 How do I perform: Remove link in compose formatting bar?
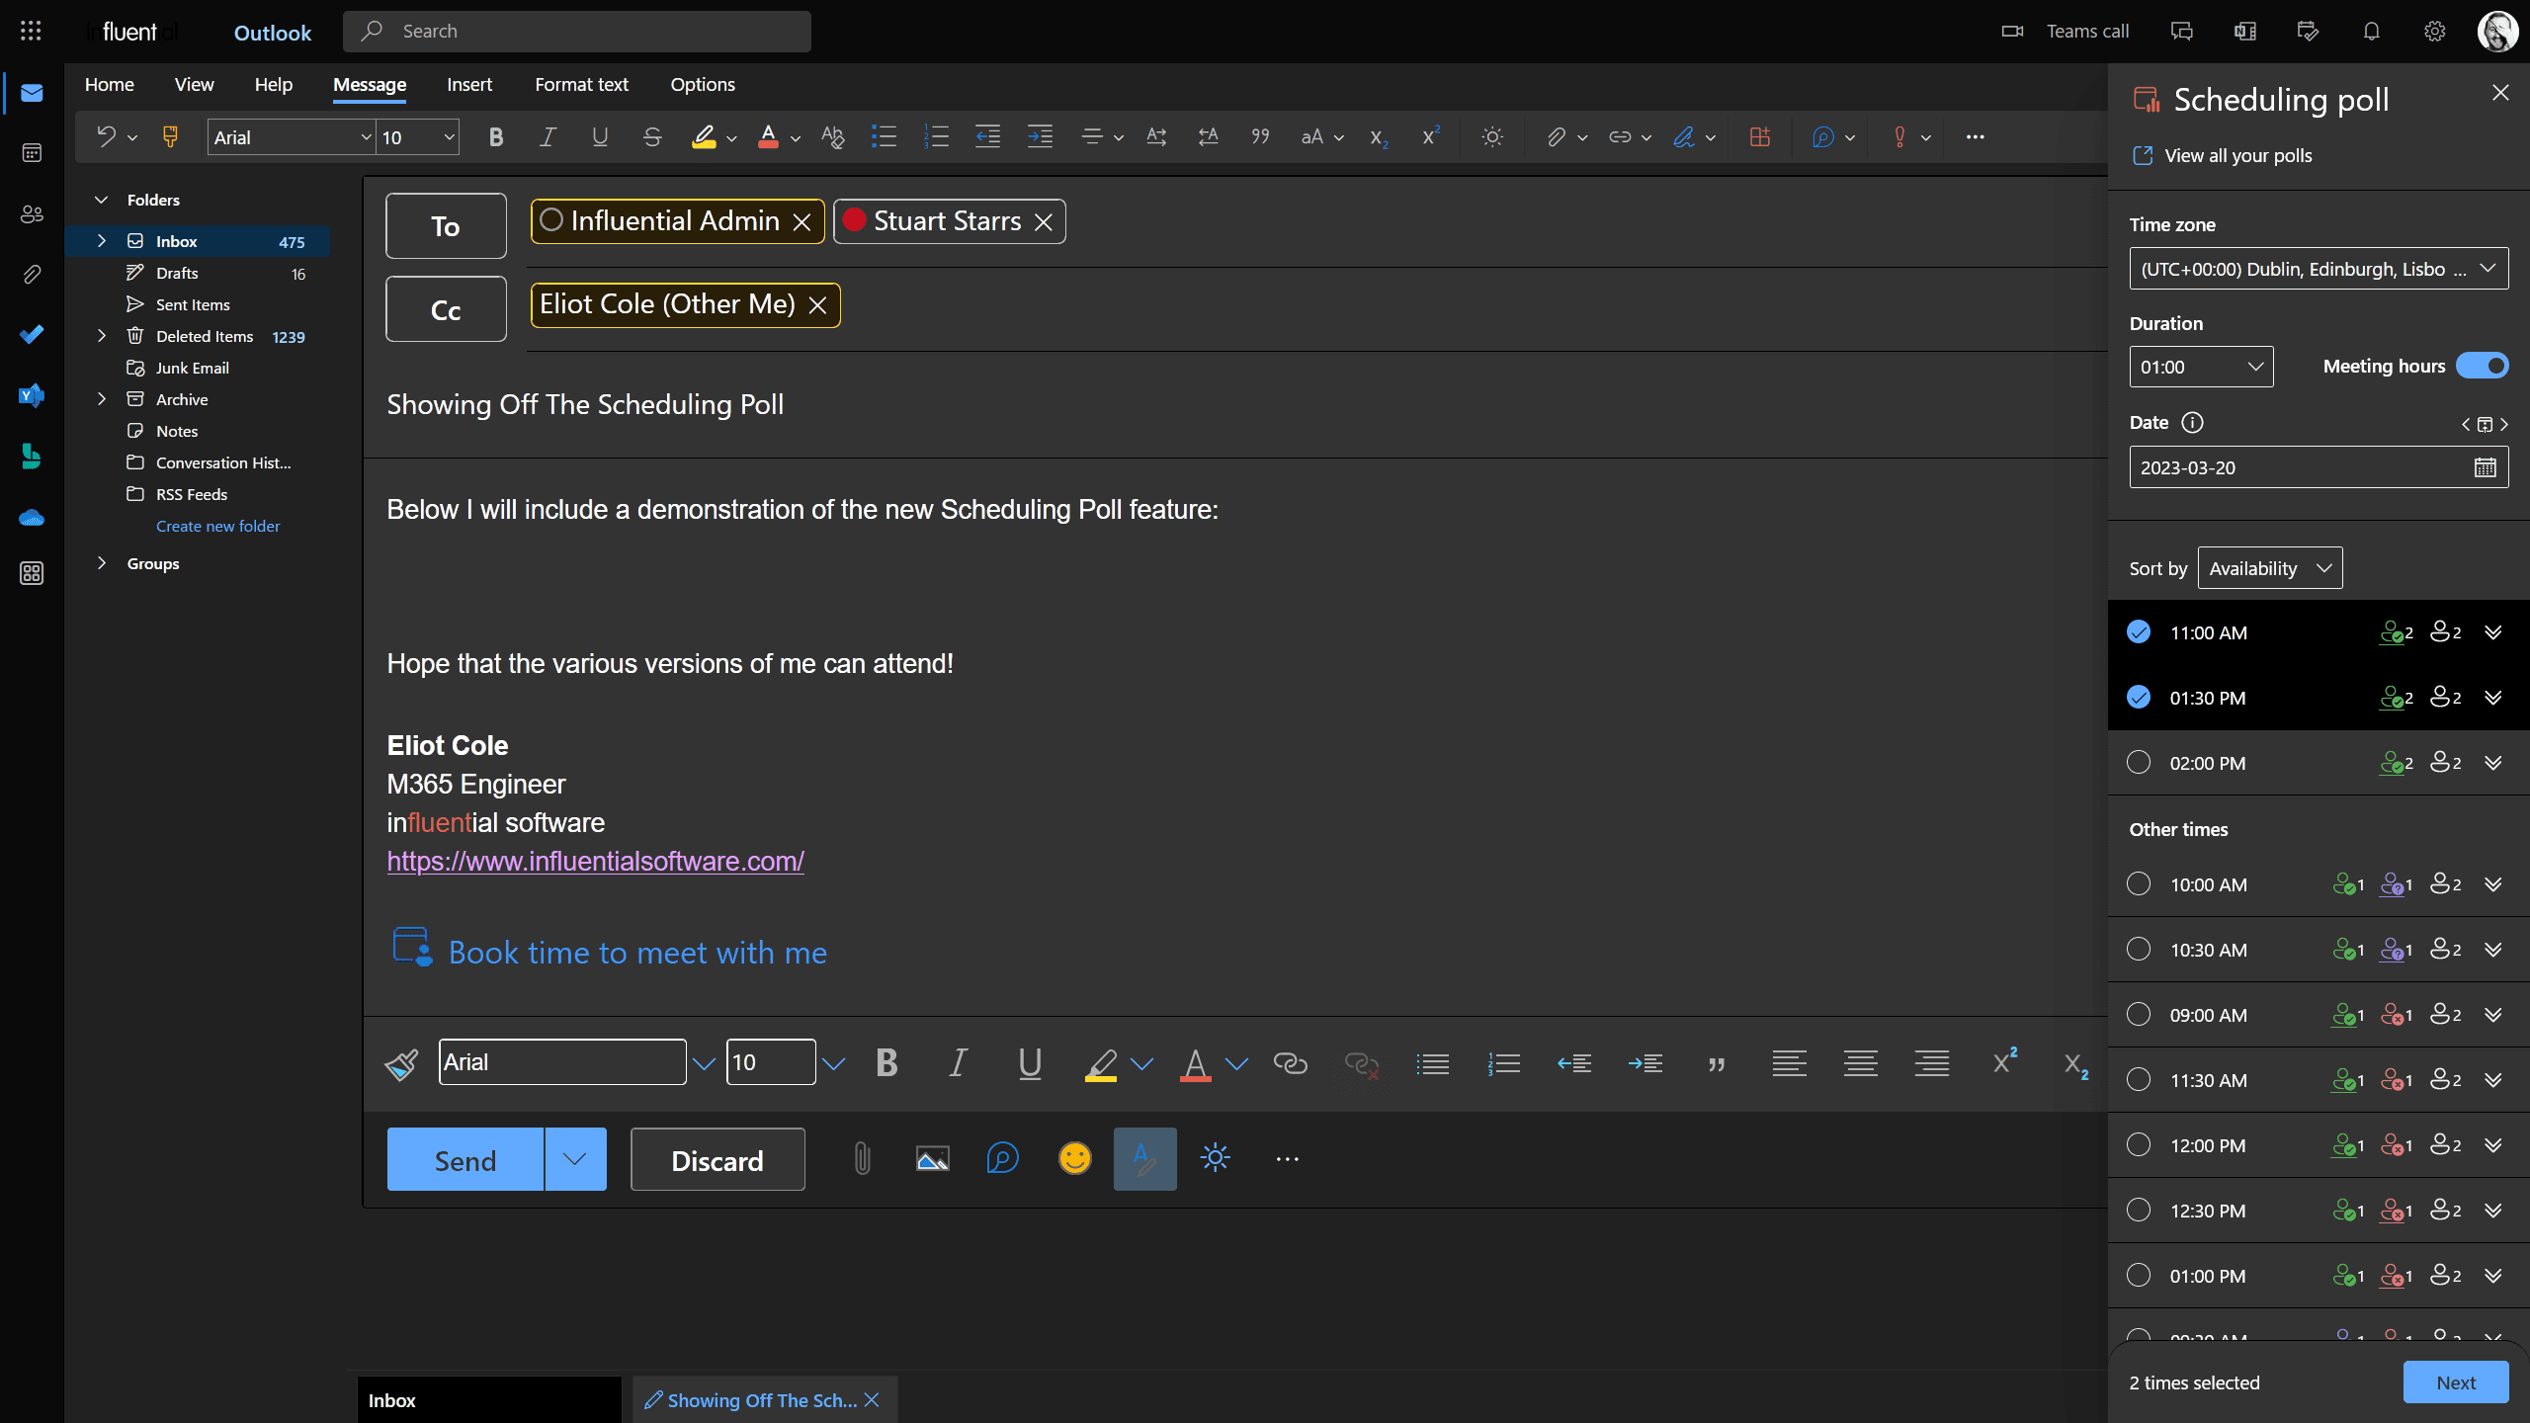[1361, 1063]
